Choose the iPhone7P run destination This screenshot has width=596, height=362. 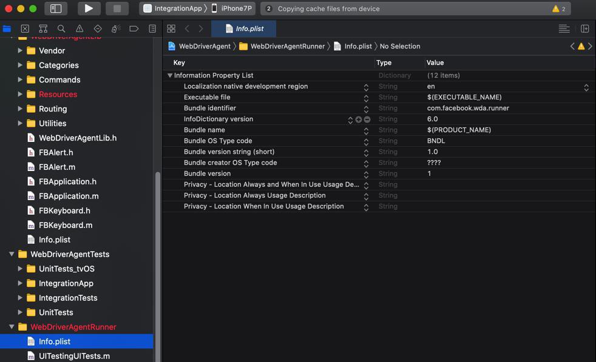point(231,8)
